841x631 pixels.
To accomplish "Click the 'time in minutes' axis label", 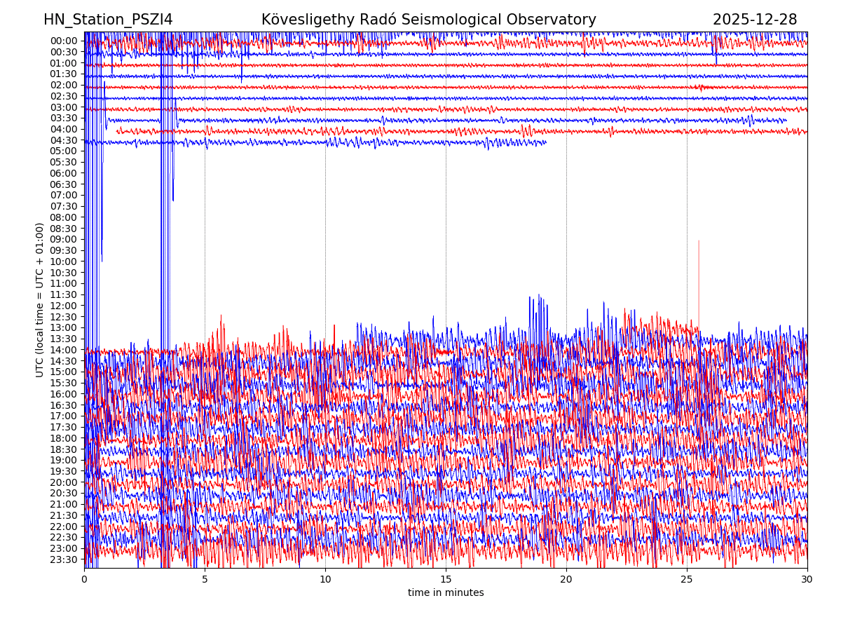I will 446,592.
